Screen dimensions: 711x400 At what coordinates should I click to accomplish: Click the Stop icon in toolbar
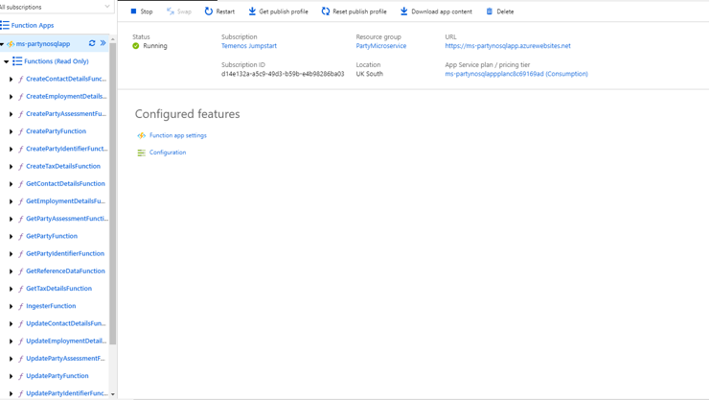pos(133,12)
